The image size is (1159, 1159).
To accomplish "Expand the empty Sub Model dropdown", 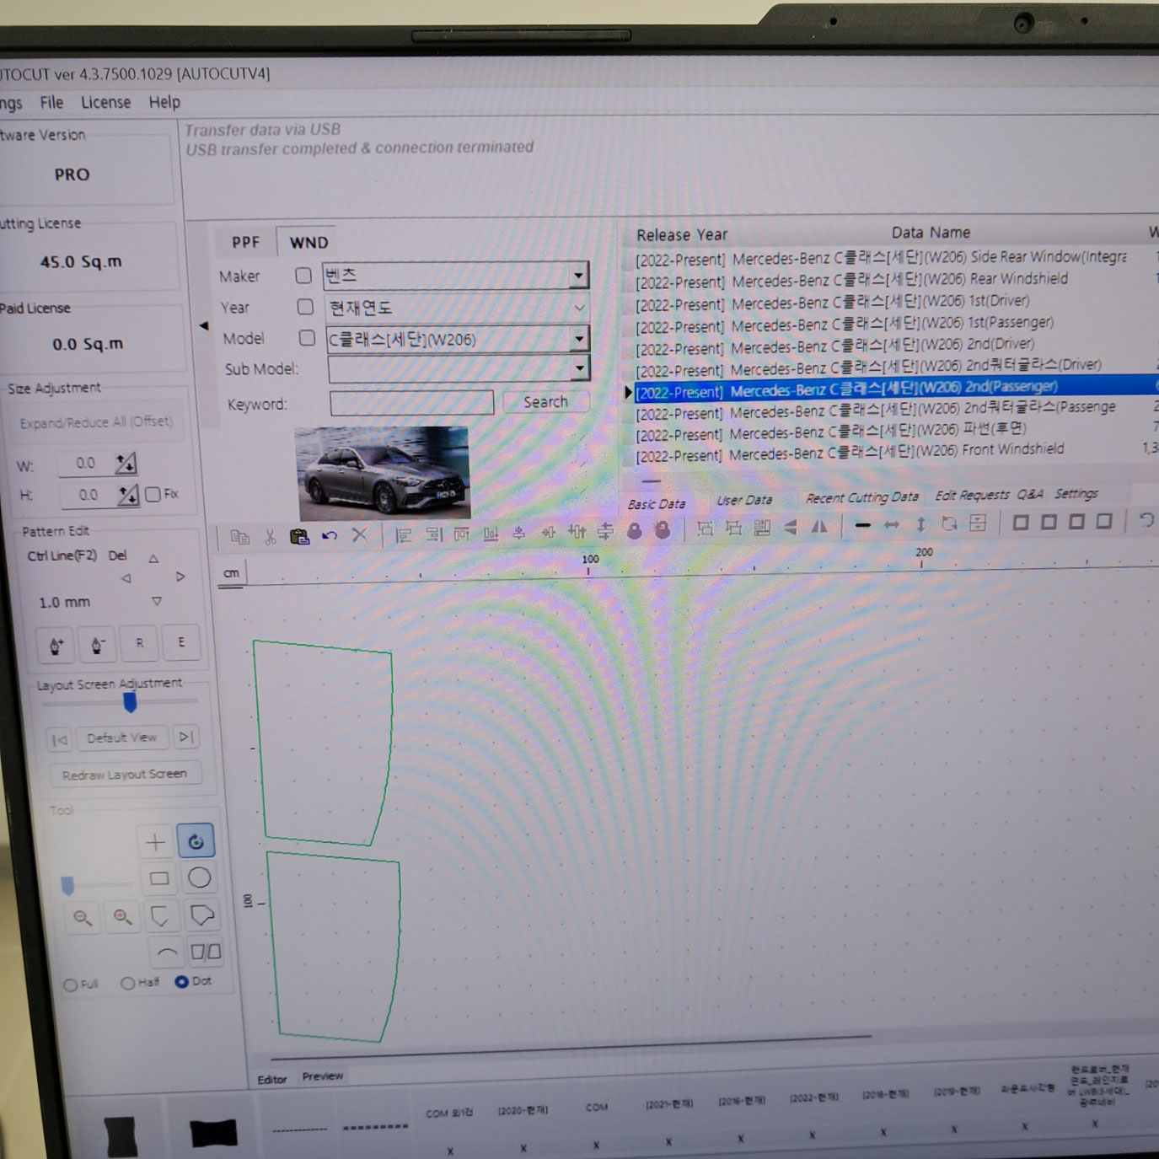I will point(578,368).
